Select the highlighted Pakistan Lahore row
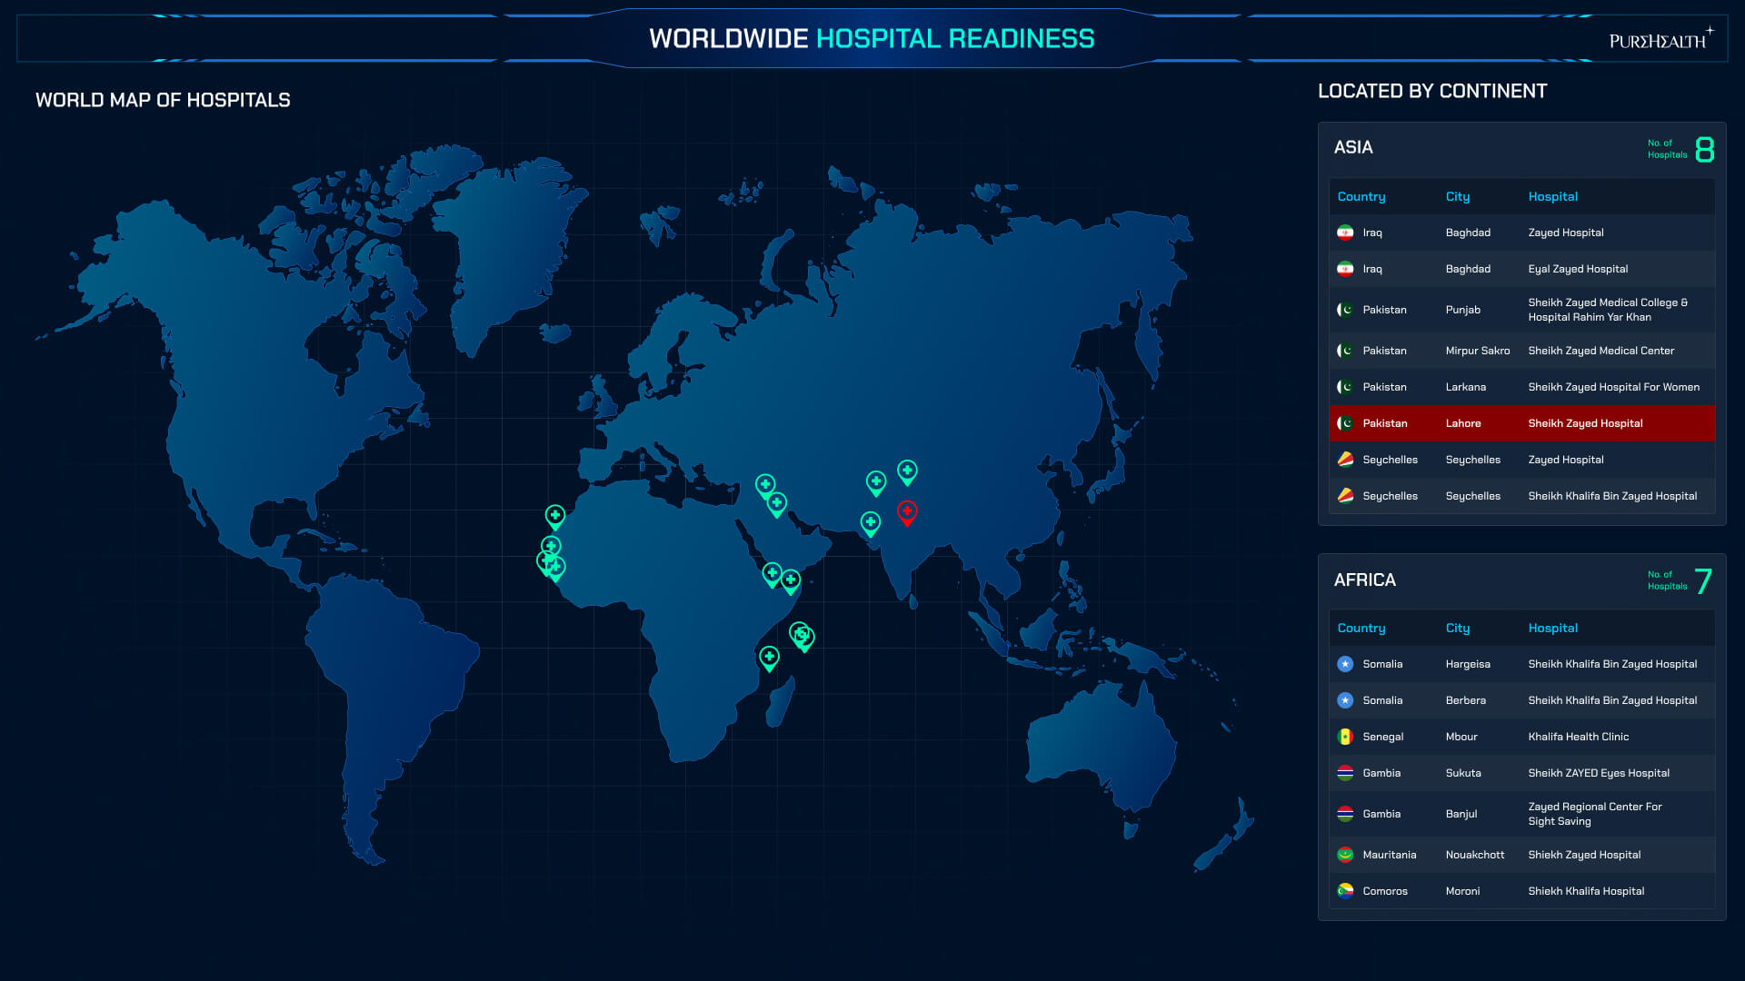The image size is (1745, 981). 1521,423
